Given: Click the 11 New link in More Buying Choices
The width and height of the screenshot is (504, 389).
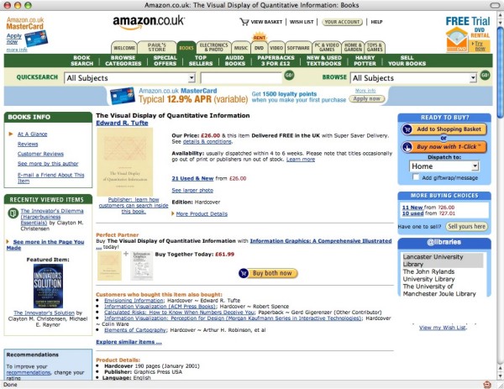Looking at the screenshot, I should click(412, 208).
